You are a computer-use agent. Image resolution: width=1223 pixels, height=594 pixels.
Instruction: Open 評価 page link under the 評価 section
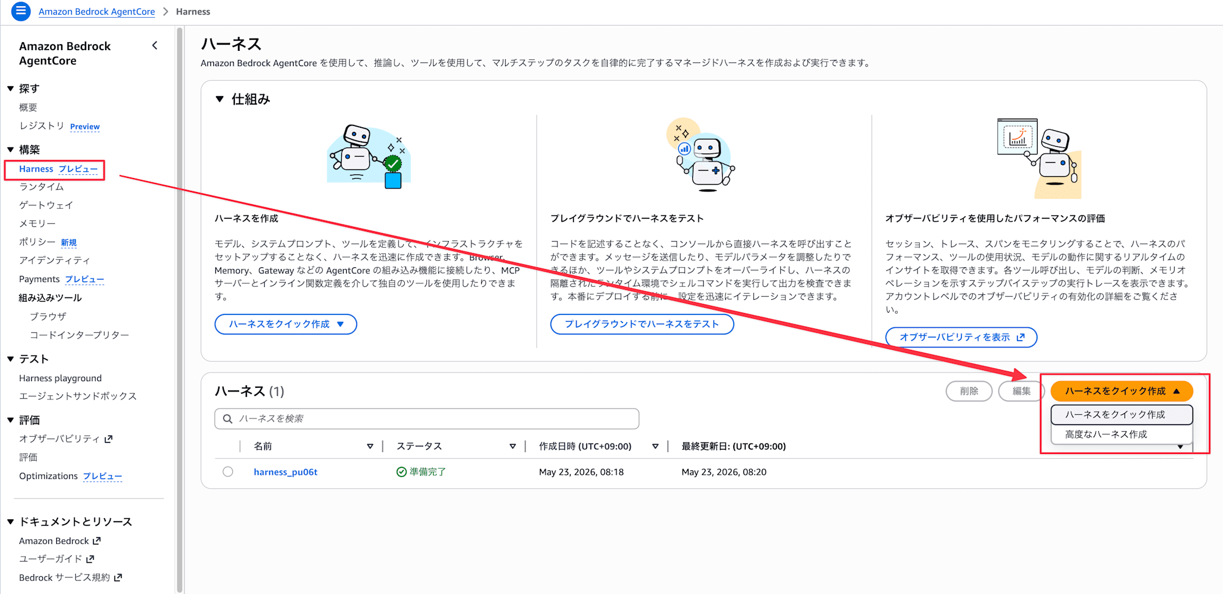pyautogui.click(x=28, y=457)
